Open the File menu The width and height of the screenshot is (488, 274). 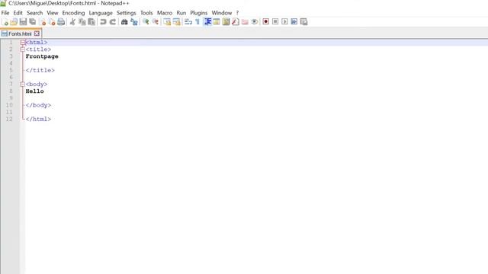[5, 13]
